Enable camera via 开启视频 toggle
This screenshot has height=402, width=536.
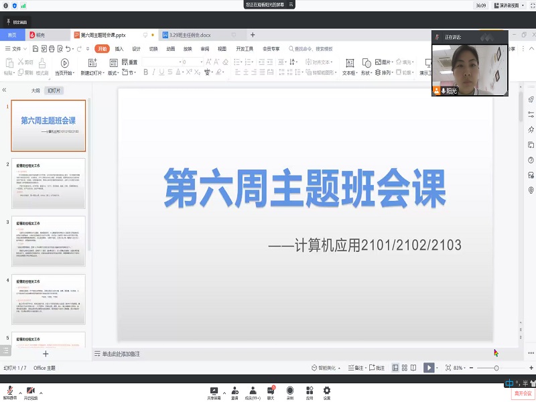pos(32,390)
